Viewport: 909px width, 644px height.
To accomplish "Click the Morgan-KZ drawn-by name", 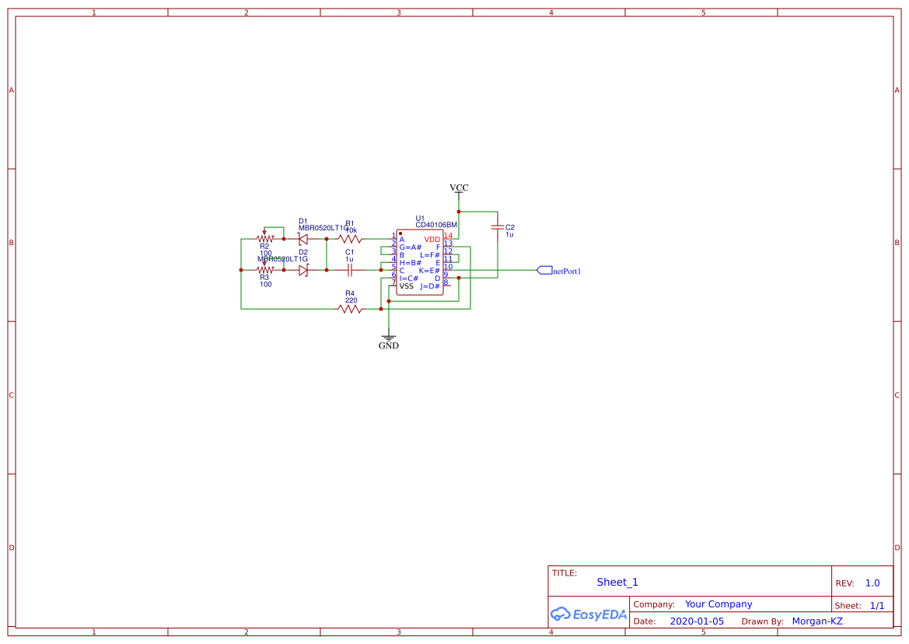I will click(x=817, y=621).
